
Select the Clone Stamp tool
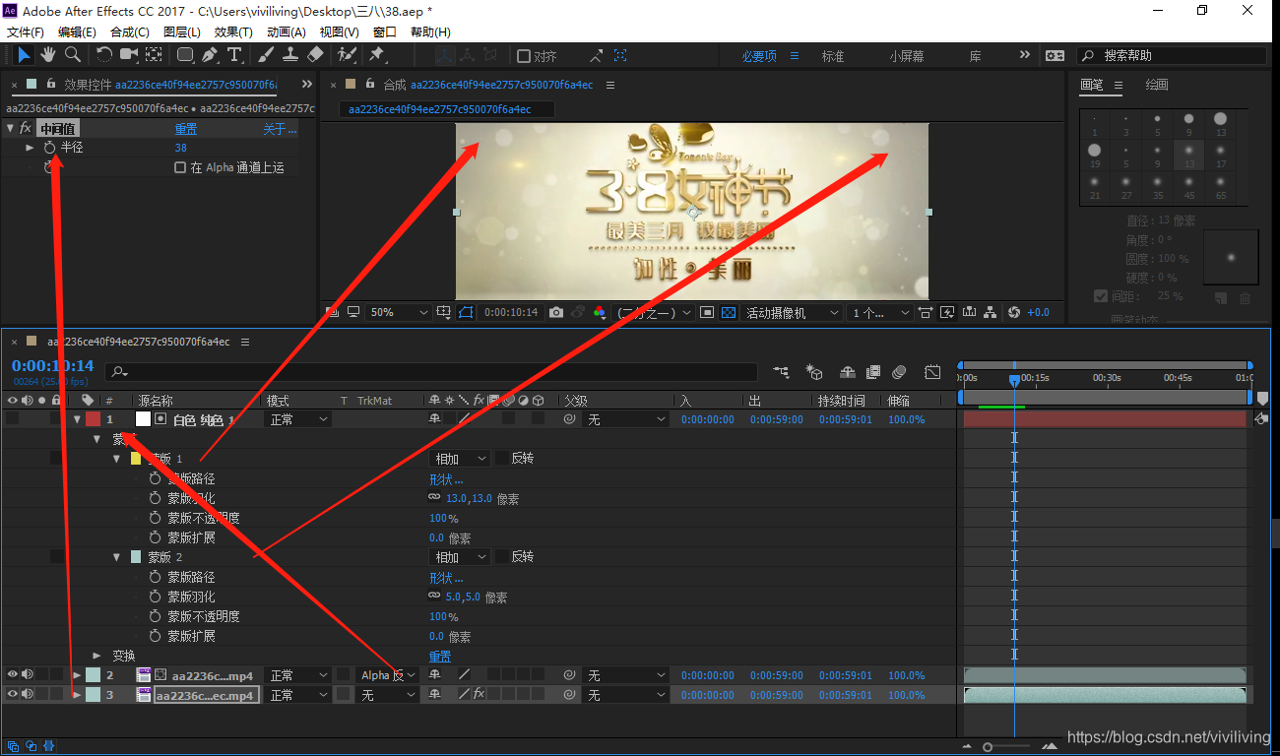290,55
